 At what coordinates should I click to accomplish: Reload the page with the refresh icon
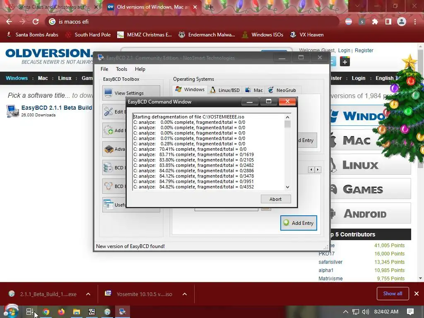click(36, 22)
